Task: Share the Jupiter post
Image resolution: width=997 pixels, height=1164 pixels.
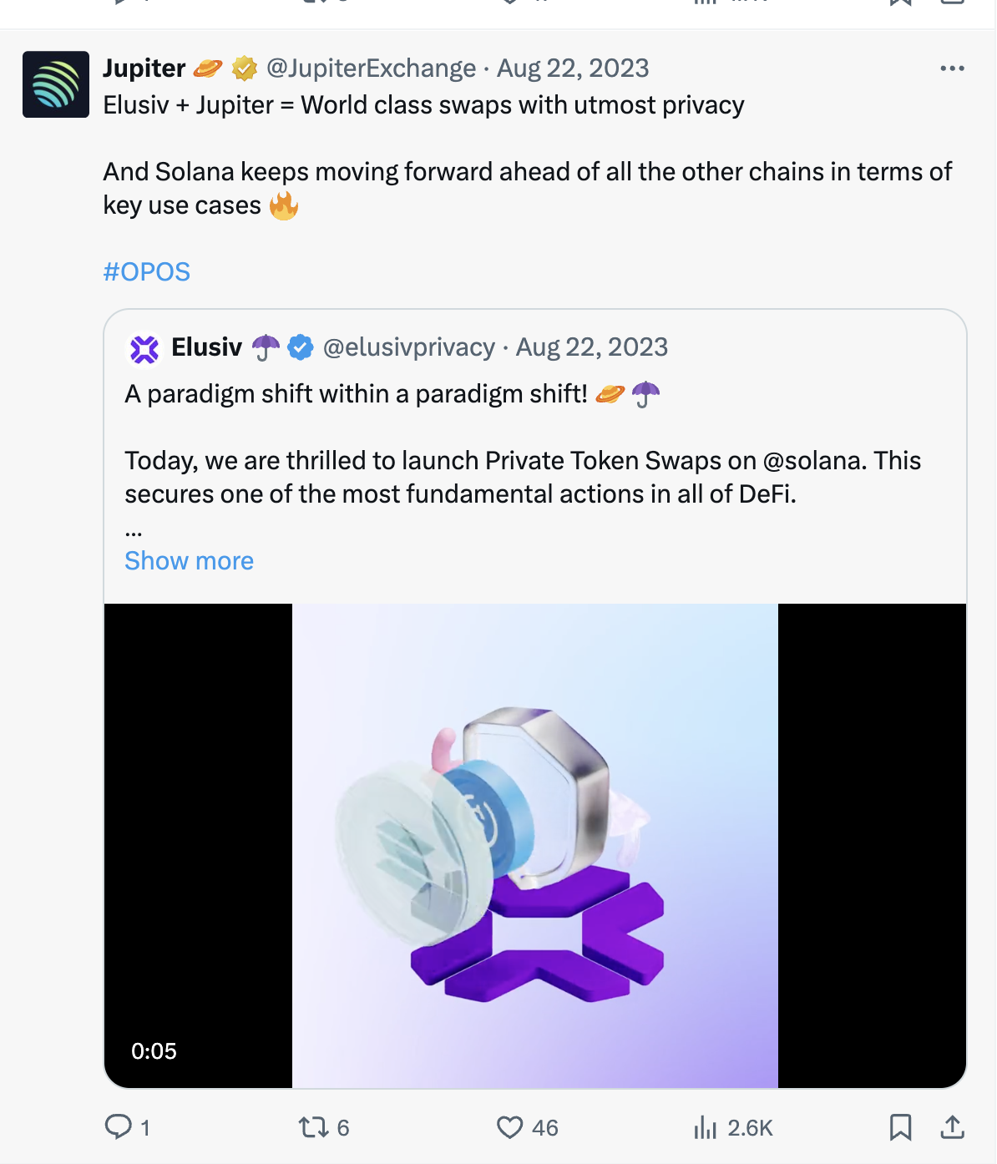Action: click(952, 1127)
